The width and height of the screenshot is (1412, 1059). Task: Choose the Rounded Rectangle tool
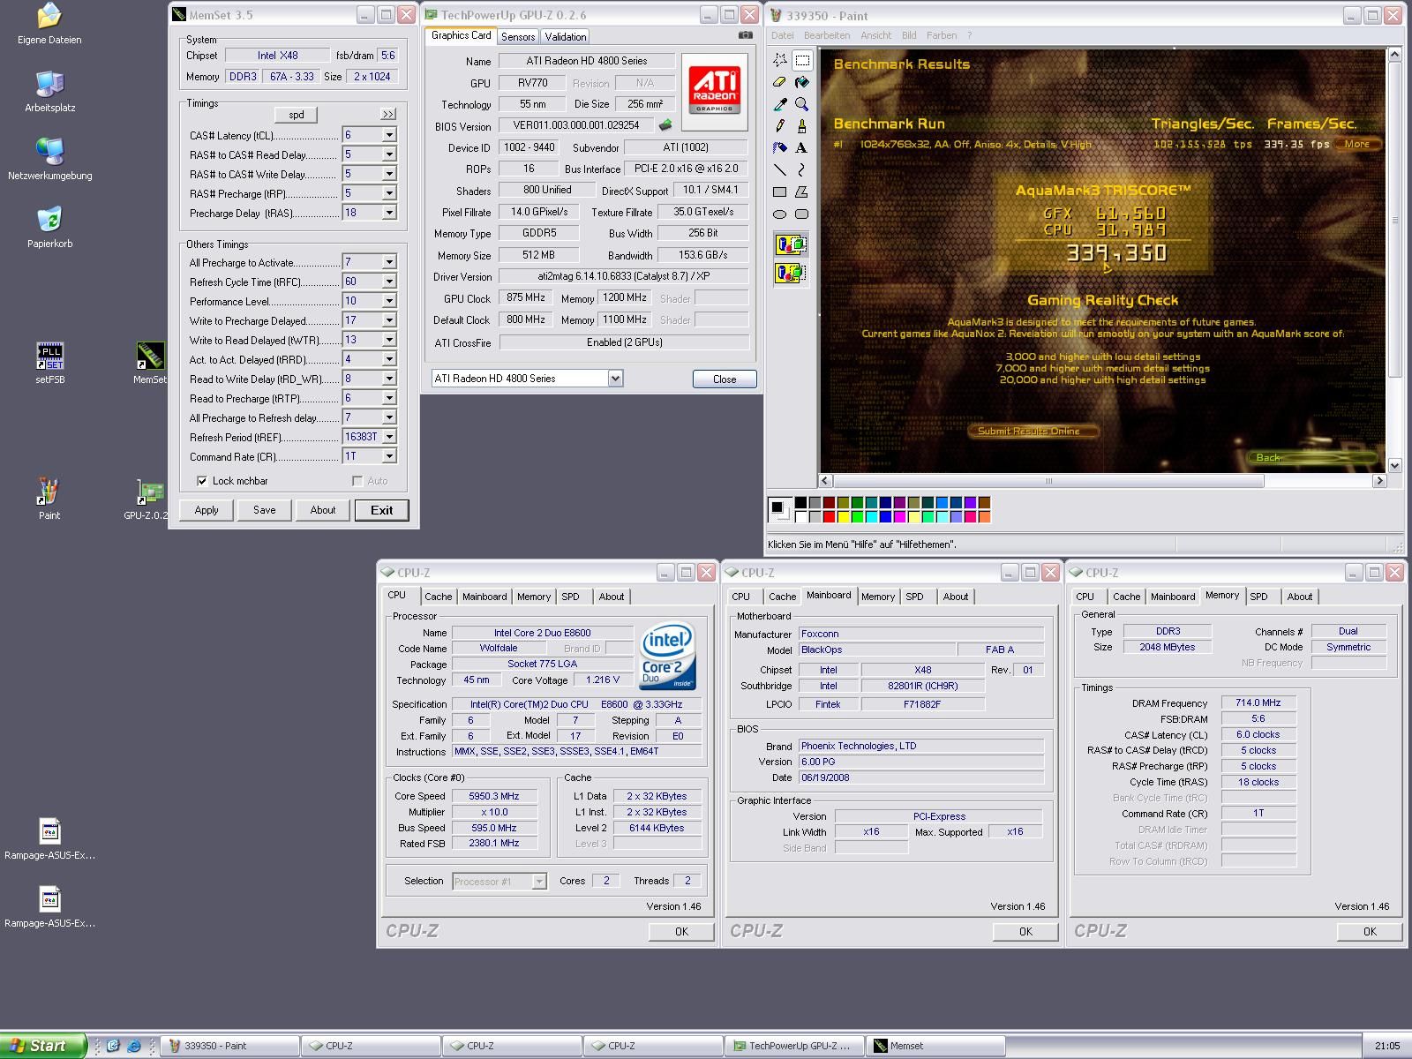coord(801,214)
